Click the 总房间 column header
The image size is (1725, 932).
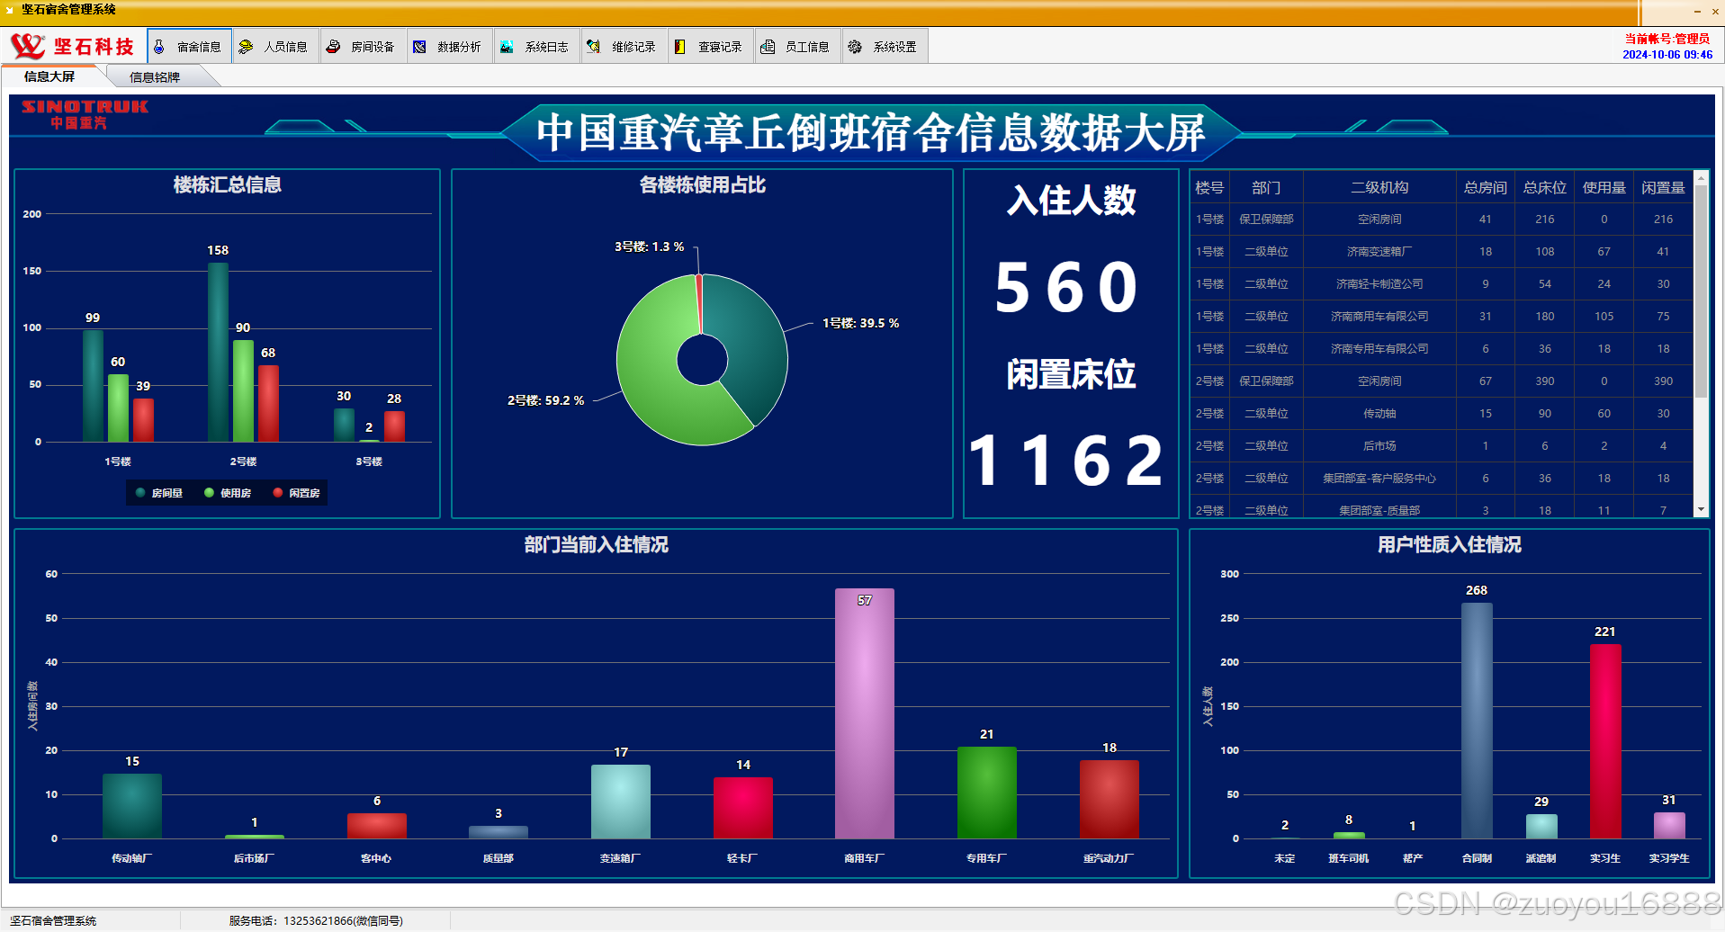point(1486,187)
